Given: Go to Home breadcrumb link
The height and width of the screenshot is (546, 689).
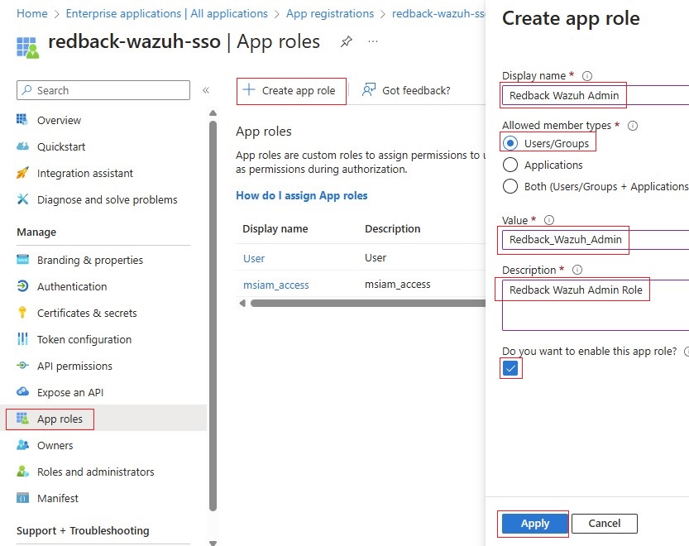Looking at the screenshot, I should point(32,13).
